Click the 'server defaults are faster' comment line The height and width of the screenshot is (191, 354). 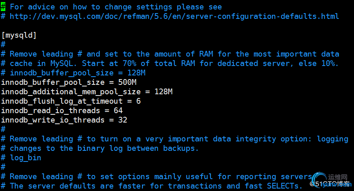156,186
